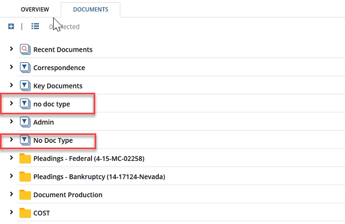This screenshot has width=345, height=224.
Task: Click the Pleadings - Federal folder icon
Action: click(x=25, y=159)
